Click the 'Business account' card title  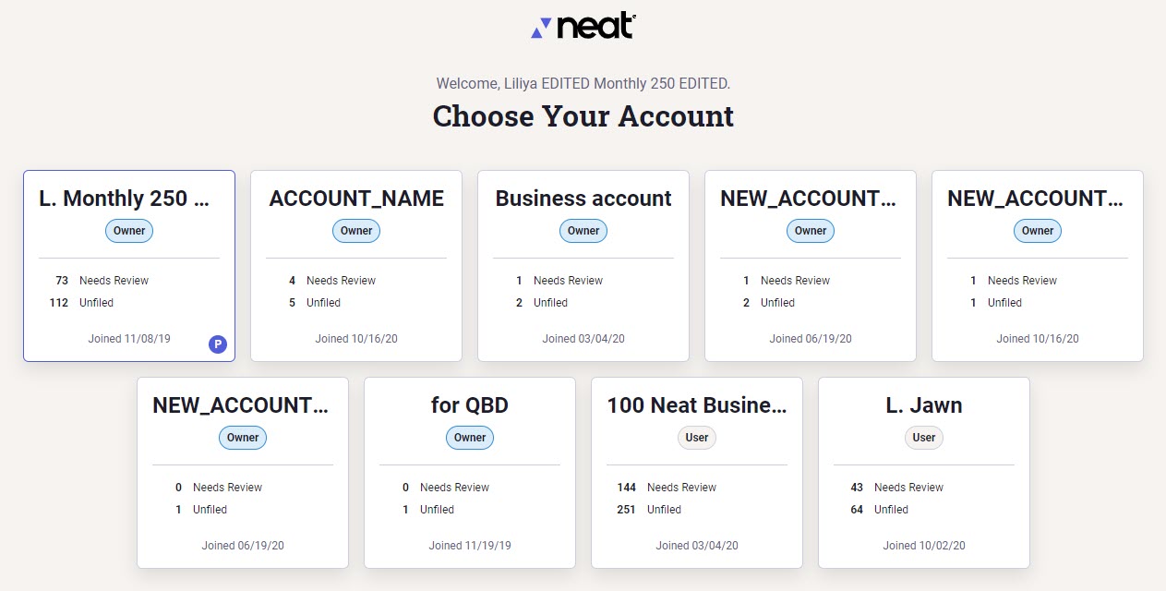tap(583, 199)
